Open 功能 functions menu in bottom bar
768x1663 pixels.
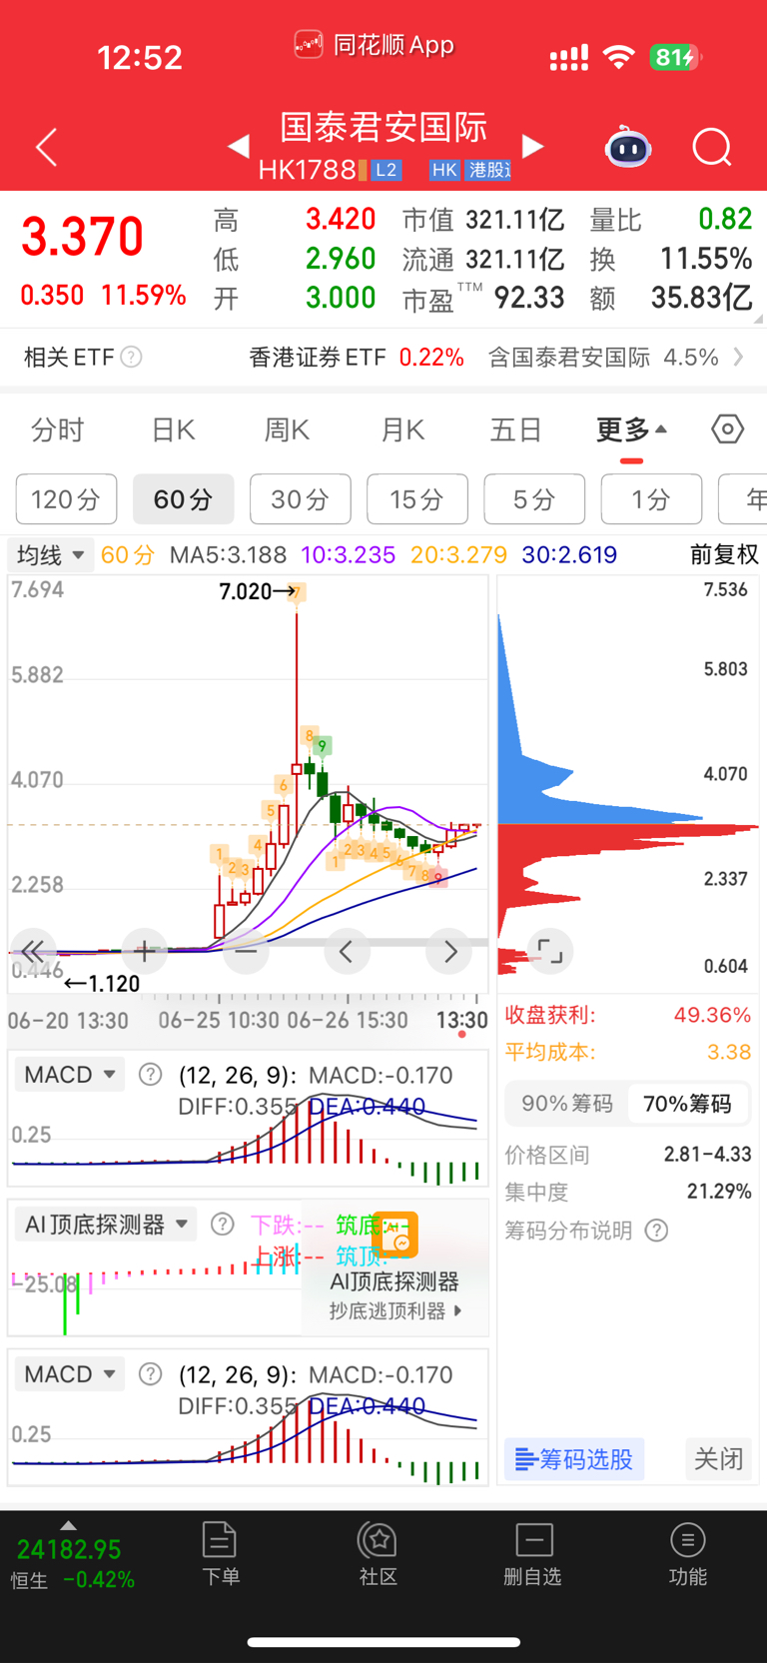click(x=688, y=1553)
